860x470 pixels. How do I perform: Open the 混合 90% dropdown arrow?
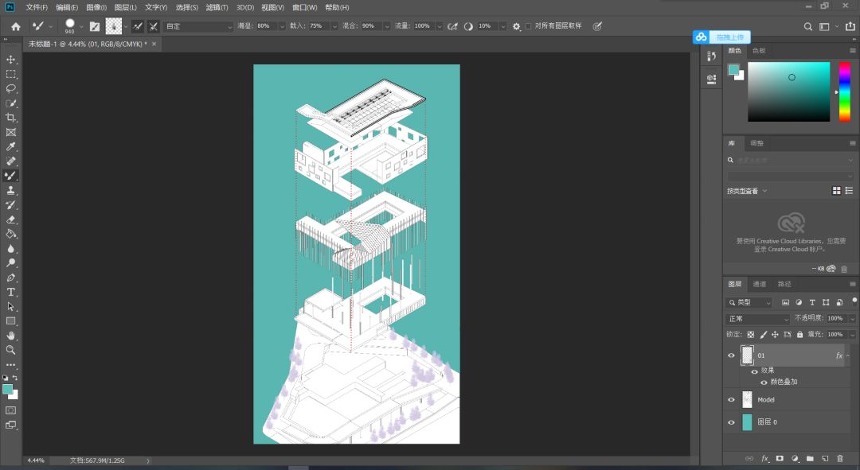point(387,26)
